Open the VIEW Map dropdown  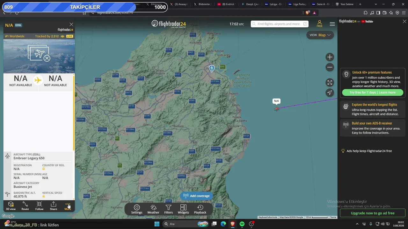tap(320, 35)
